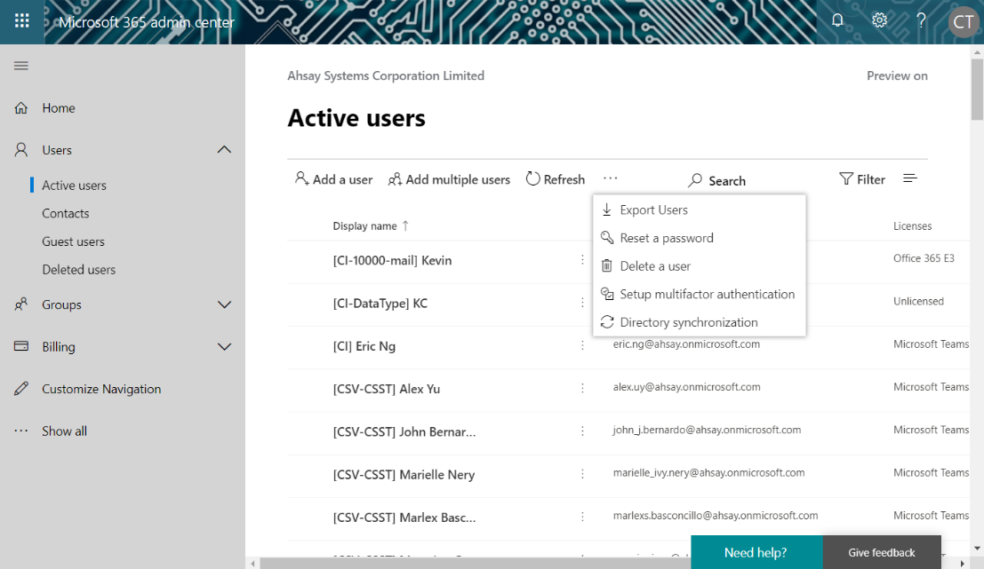
Task: Click the Refresh toolbar button
Action: click(556, 179)
